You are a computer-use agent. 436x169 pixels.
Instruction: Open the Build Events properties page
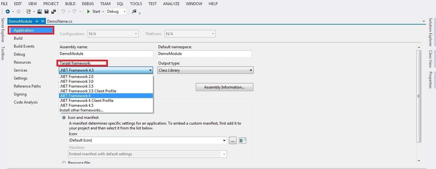24,46
